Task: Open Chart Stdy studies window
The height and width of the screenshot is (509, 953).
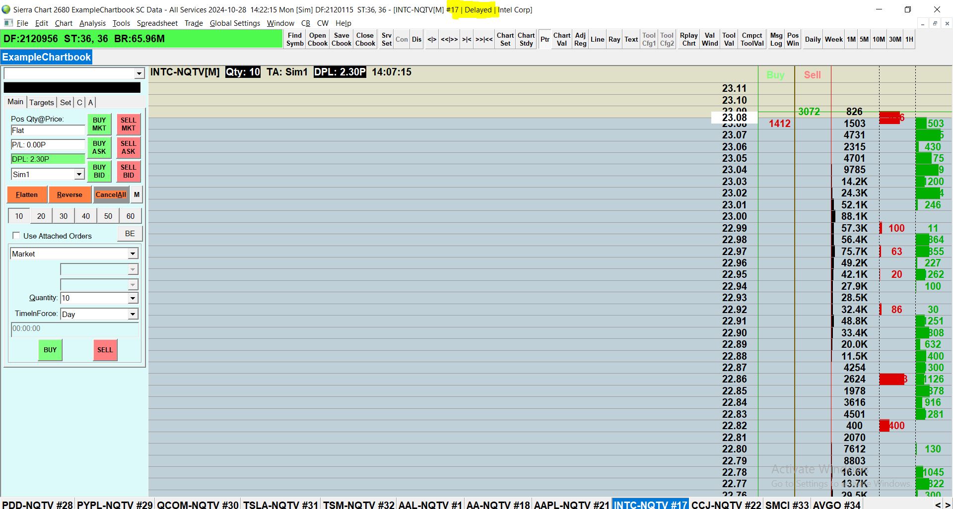Action: point(526,39)
